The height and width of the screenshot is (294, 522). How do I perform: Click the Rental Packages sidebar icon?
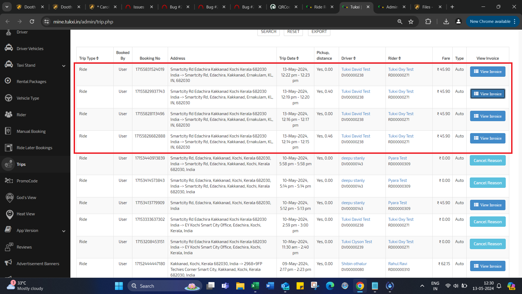point(8,81)
